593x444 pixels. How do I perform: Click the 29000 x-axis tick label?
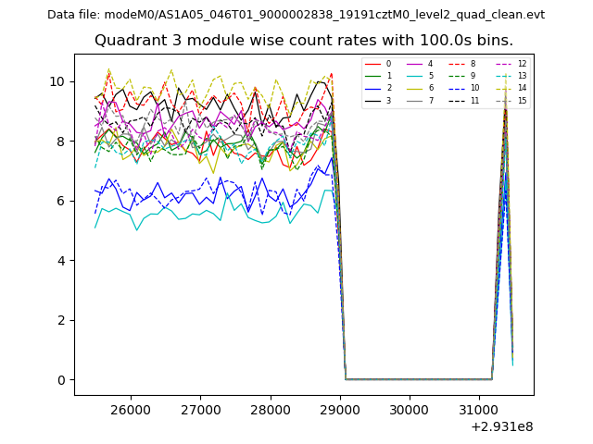pyautogui.click(x=339, y=410)
